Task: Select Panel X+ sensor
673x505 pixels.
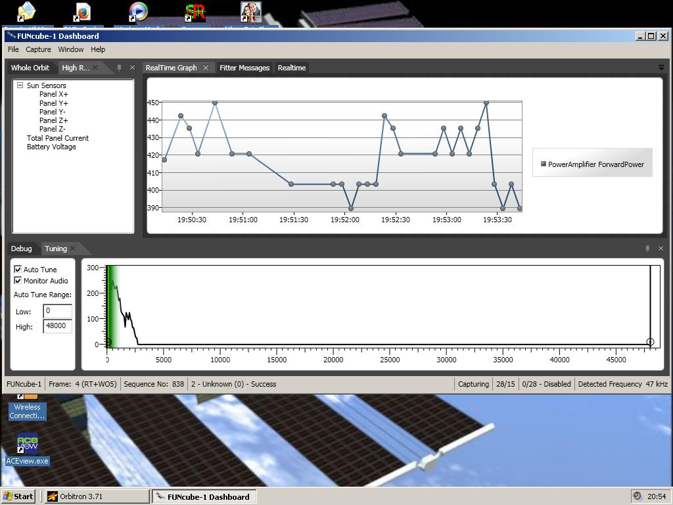Action: 54,94
